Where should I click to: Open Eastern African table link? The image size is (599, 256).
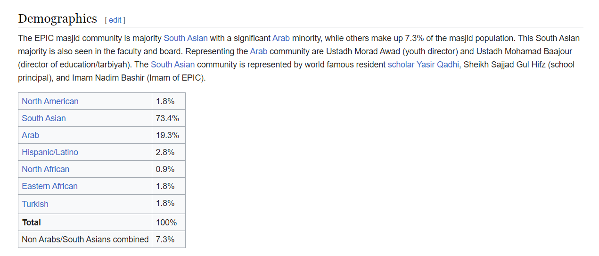coord(49,186)
